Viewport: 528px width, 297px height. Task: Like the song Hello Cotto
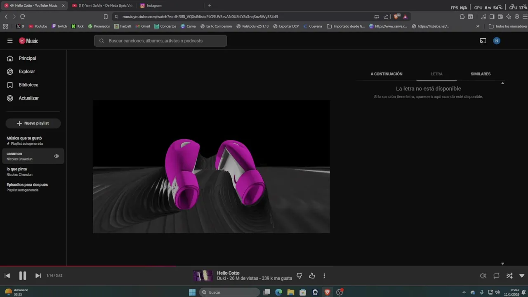[312, 276]
